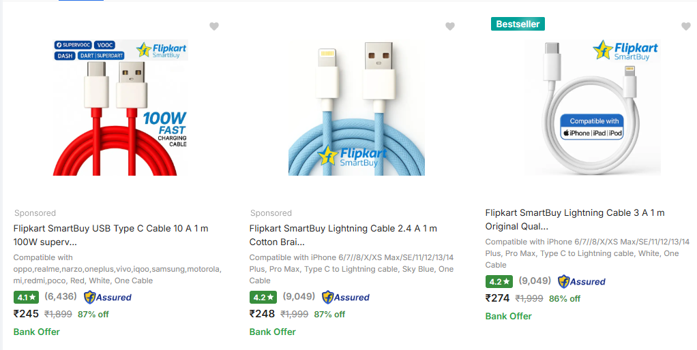Click Assured badge on white Lightning cable

[x=581, y=281]
